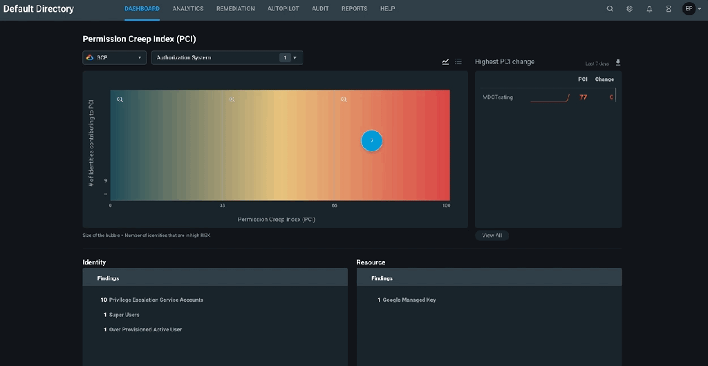Zoom into the medium-risk heatmap section
This screenshot has height=366, width=708.
(x=232, y=99)
